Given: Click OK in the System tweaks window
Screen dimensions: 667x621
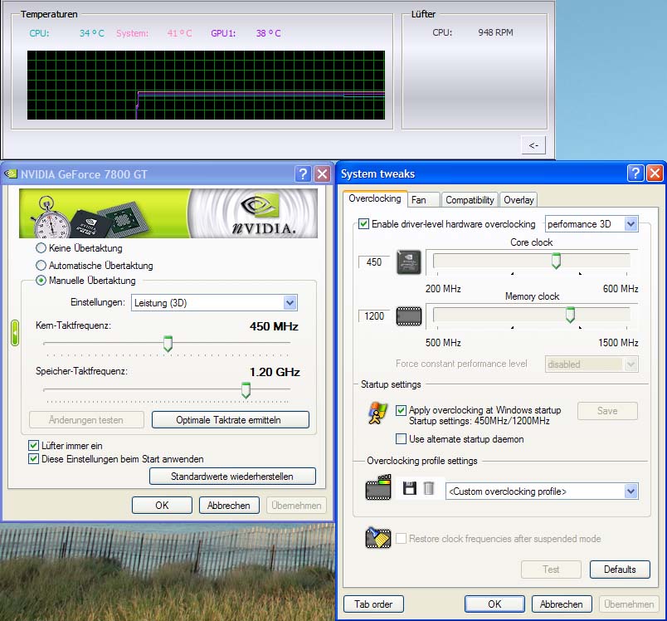Looking at the screenshot, I should [494, 604].
